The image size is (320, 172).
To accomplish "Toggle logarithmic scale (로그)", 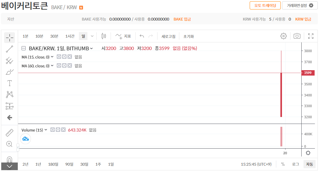I will coord(296,164).
